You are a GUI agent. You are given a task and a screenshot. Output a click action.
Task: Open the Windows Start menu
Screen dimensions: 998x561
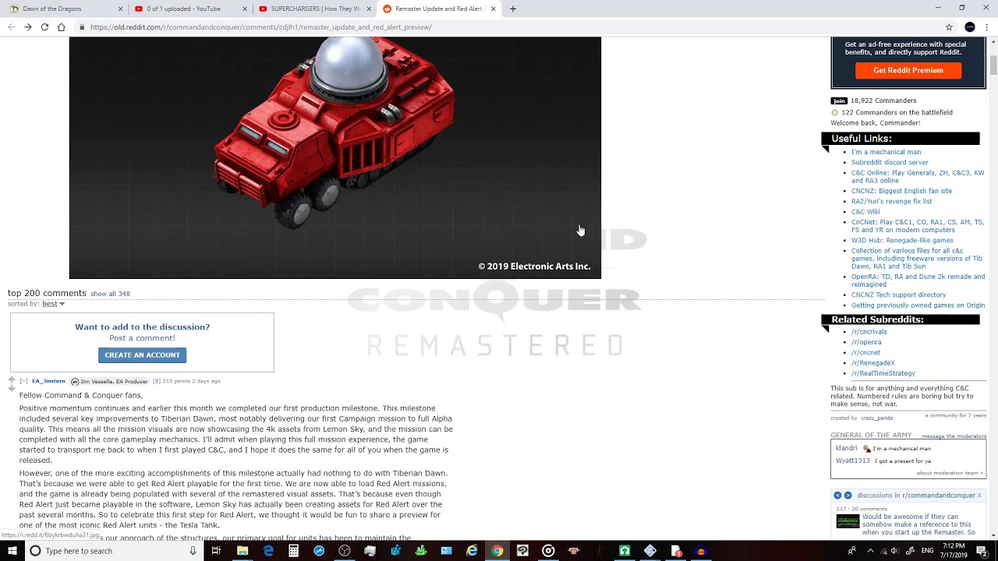pos(12,551)
